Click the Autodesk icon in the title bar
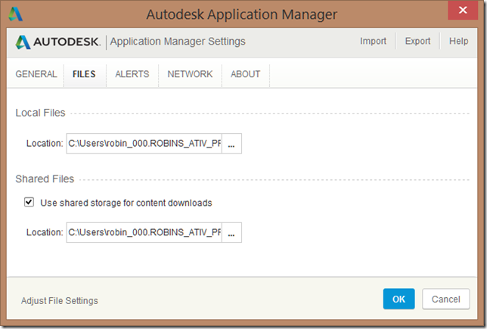 (15, 14)
